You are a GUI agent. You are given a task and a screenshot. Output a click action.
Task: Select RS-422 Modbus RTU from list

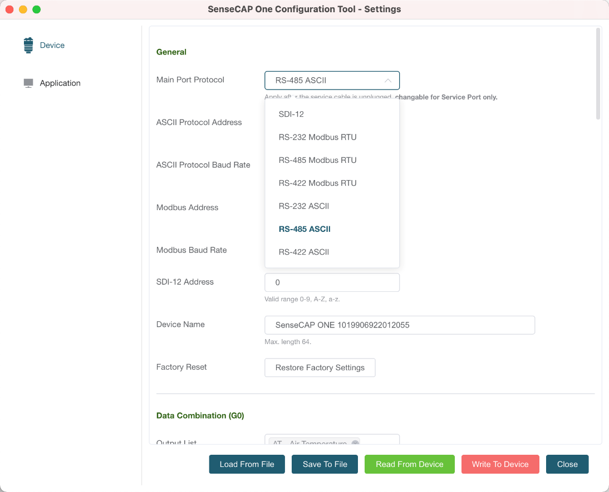point(317,183)
